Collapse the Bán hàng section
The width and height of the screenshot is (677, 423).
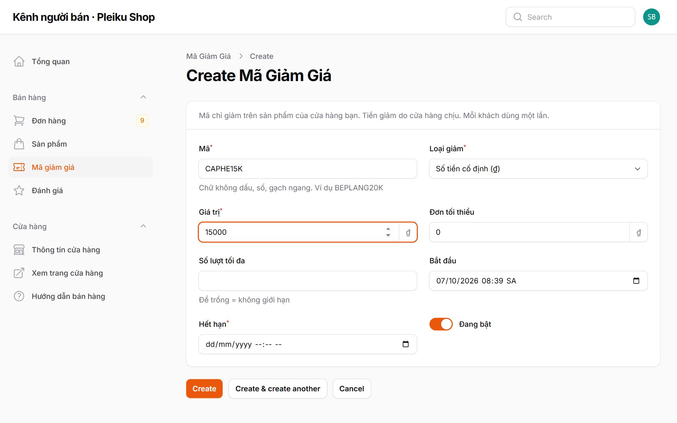click(143, 97)
